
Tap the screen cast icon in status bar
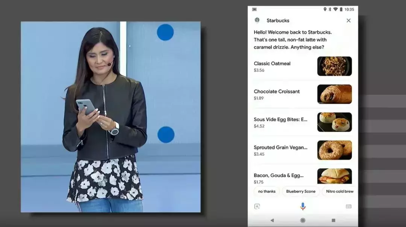(x=255, y=9)
